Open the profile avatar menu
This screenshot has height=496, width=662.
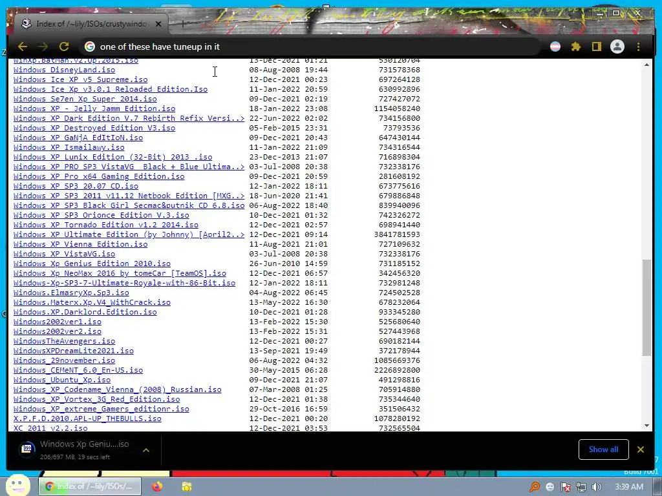pos(617,46)
